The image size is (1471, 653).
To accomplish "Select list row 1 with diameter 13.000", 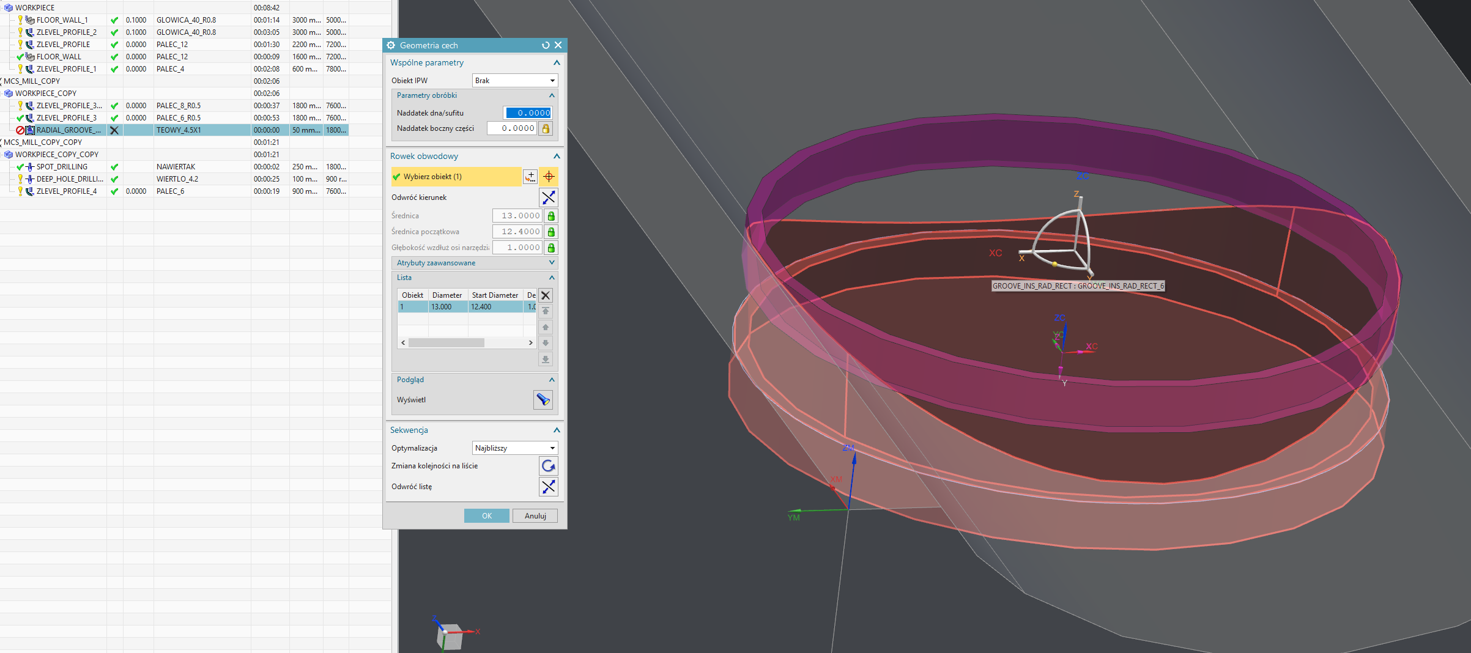I will (x=467, y=307).
